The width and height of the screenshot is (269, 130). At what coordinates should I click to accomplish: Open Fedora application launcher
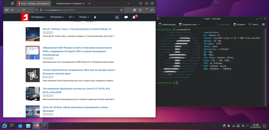pos(4,126)
